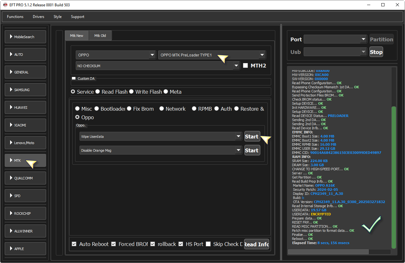
Task: Click Start next to Disable Orange Msg
Action: [x=252, y=150]
